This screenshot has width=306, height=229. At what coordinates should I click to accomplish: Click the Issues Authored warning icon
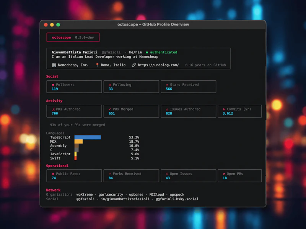click(x=167, y=109)
